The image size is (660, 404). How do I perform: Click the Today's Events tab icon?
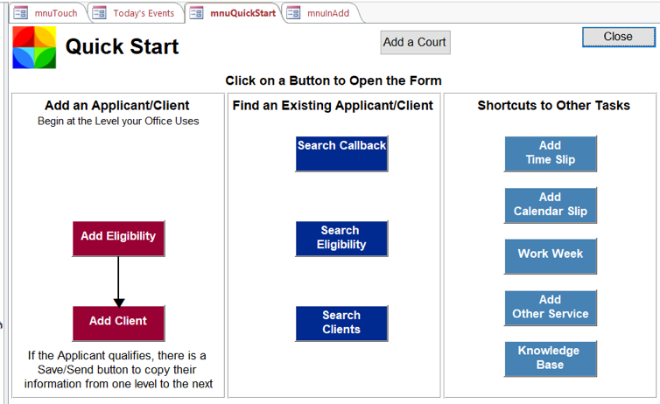pos(99,13)
